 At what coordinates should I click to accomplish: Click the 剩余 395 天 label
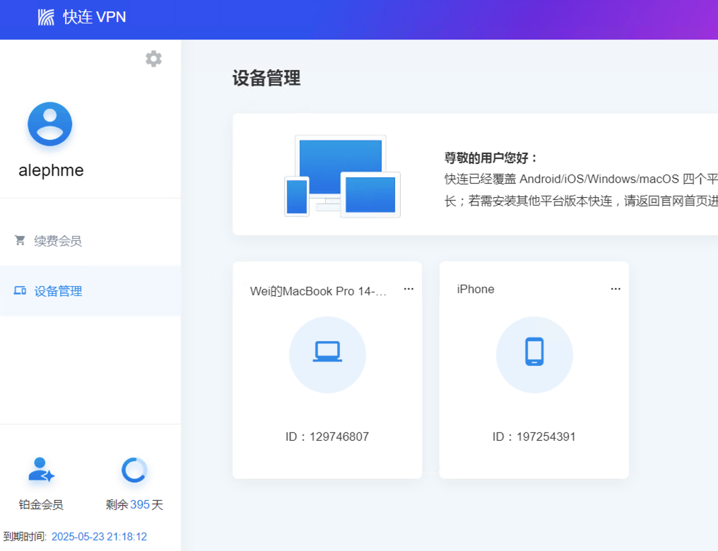[x=134, y=505]
